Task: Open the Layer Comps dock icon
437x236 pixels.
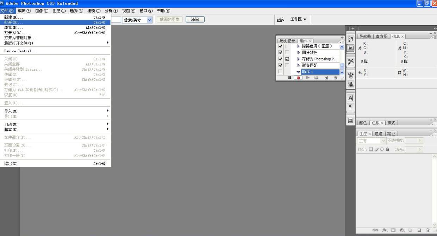Action: click(x=351, y=120)
